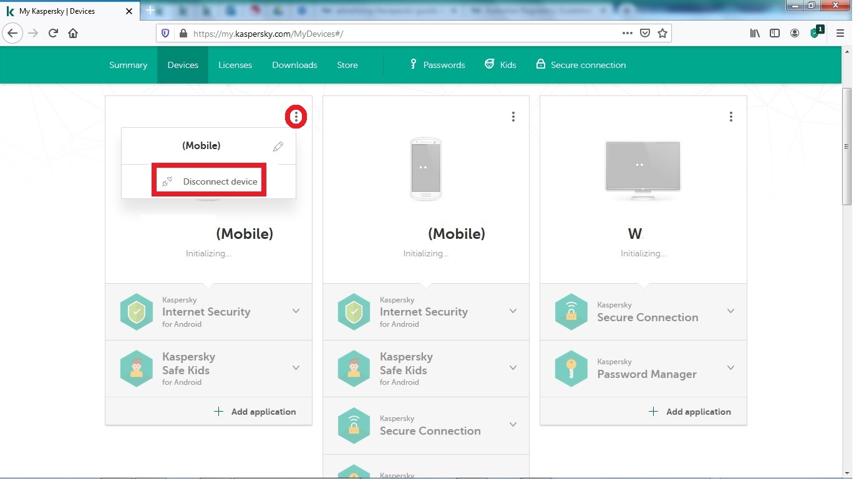Expand Safe Kids on the middle device card
Image resolution: width=854 pixels, height=479 pixels.
513,368
